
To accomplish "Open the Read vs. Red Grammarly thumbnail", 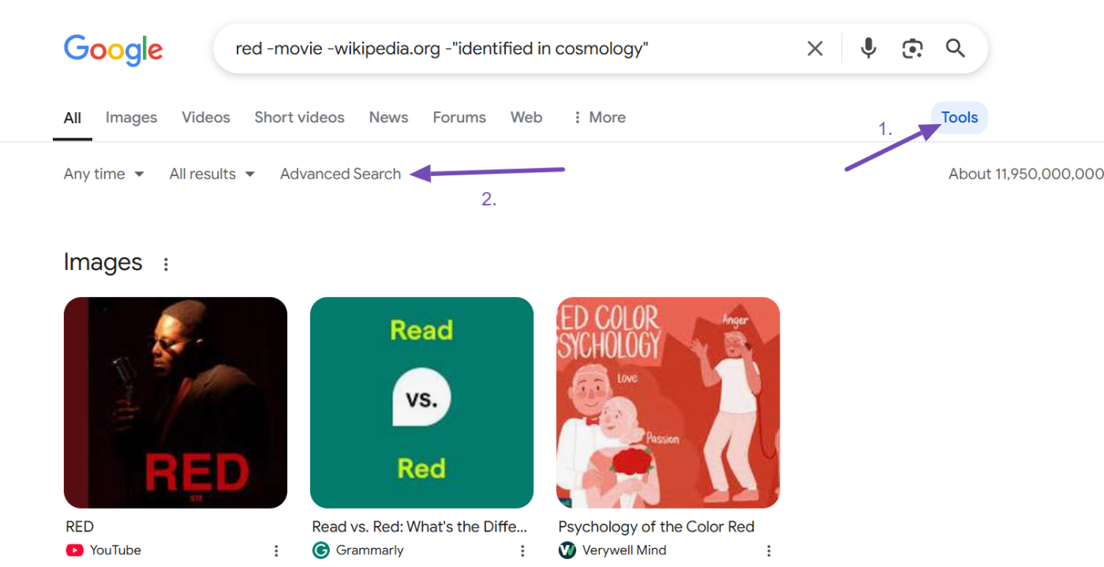I will tap(421, 402).
